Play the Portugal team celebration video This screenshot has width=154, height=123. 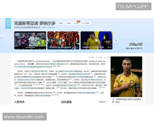tap(63, 40)
